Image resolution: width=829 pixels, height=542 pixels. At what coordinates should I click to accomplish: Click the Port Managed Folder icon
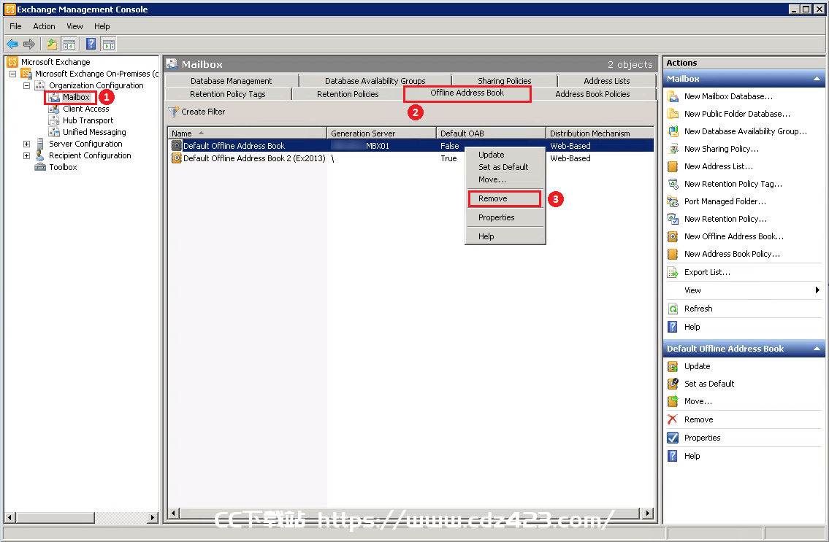coord(673,201)
